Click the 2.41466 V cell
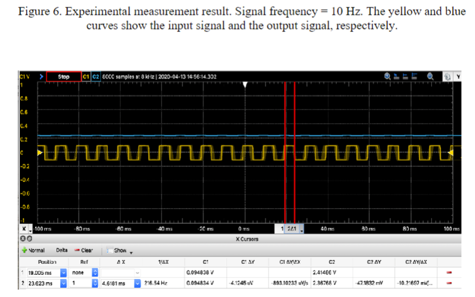Image resolution: width=475 pixels, height=297 pixels. click(x=324, y=272)
